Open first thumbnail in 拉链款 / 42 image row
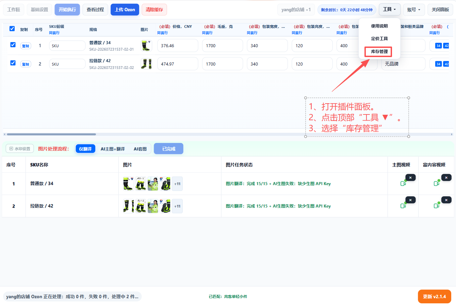 [x=128, y=206]
